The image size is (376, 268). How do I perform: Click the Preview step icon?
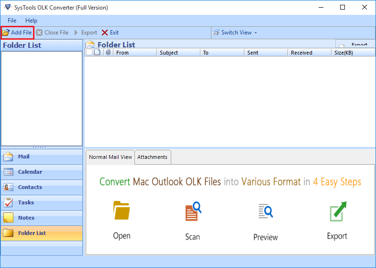[x=265, y=211]
